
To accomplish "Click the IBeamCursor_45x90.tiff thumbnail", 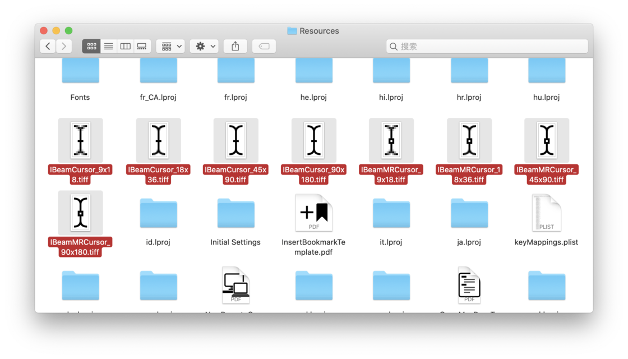I will pos(236,140).
